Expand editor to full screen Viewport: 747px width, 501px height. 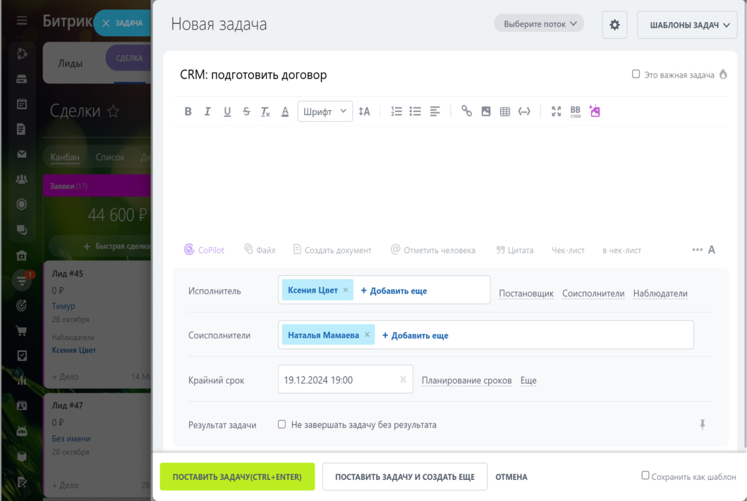pos(556,111)
